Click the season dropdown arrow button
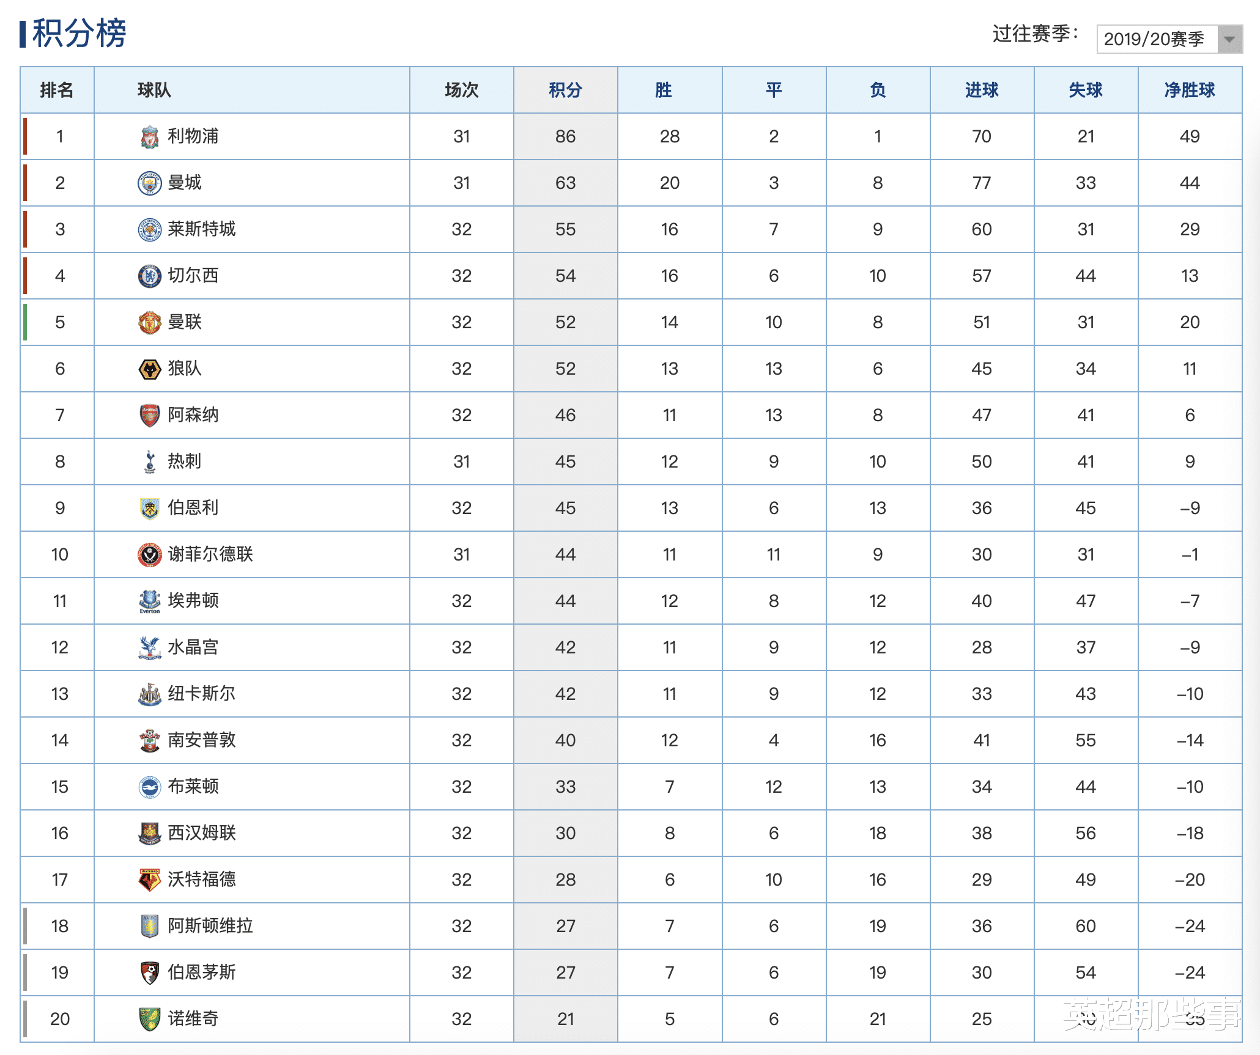The width and height of the screenshot is (1260, 1055). click(x=1229, y=39)
